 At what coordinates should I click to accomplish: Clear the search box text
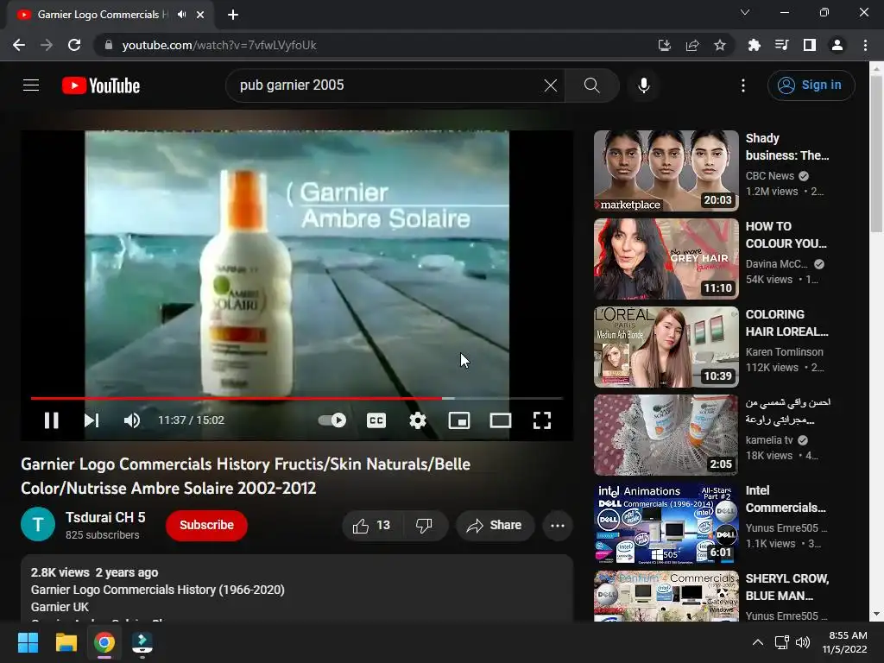click(x=550, y=85)
